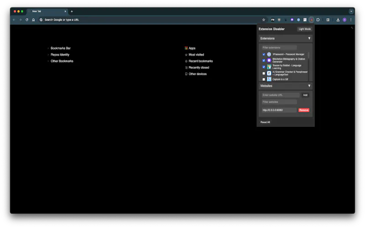Click the Bibcitation icon in extension list
This screenshot has width=365, height=228.
tap(269, 61)
